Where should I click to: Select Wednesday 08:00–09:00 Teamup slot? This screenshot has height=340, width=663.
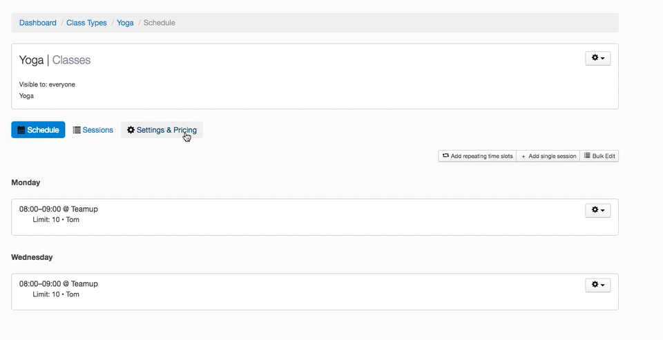pyautogui.click(x=59, y=283)
